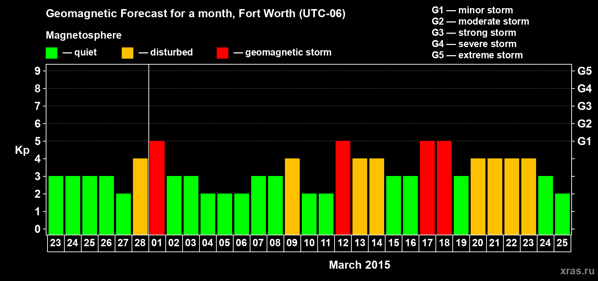Click the Magnetosphere heading
The image size is (598, 281).
pos(84,35)
